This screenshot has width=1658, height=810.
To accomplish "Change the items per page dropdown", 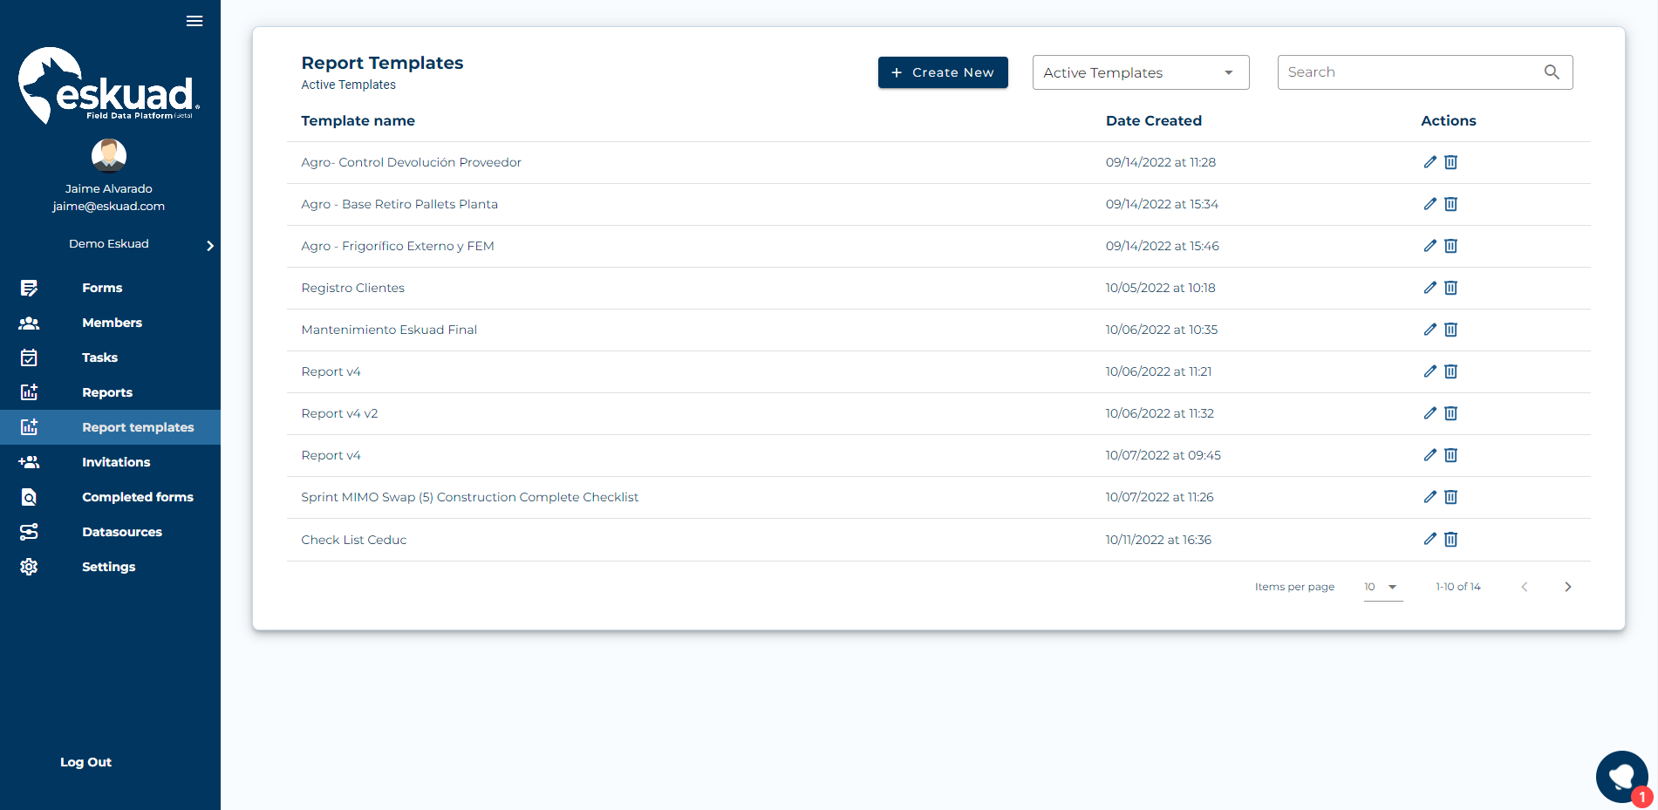I will click(1382, 587).
